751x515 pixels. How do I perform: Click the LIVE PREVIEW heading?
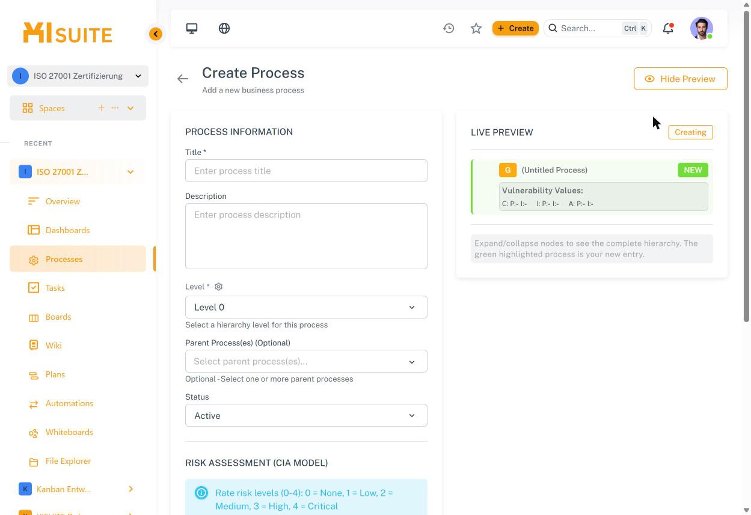[502, 132]
